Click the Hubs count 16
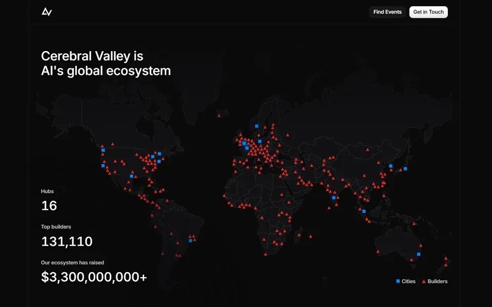The image size is (492, 307). (x=49, y=206)
